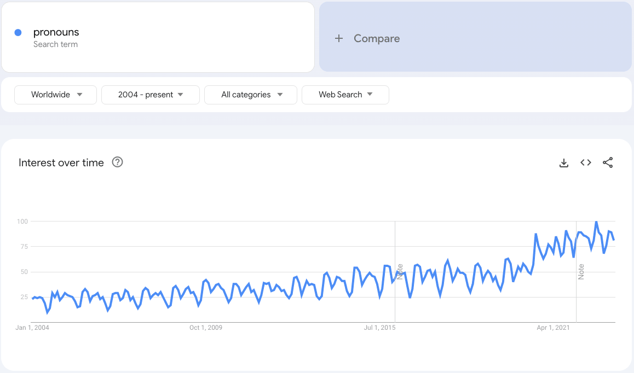Click the Apr 1, 2021 axis label

(553, 328)
